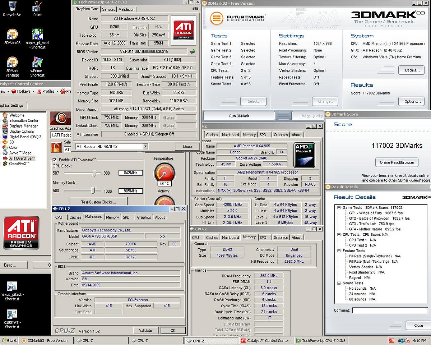The height and width of the screenshot is (345, 431).
Task: Select Digital Panel (DVI) 3 tree item
Action: [25, 137]
